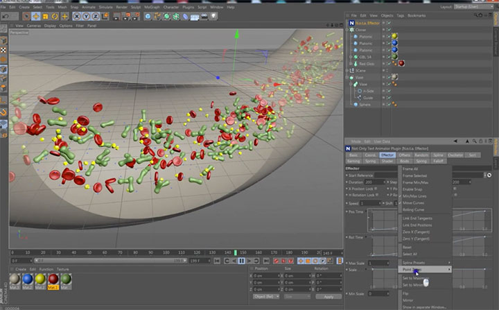Open the viewport Cameras menu
The image size is (499, 310).
(x=34, y=26)
